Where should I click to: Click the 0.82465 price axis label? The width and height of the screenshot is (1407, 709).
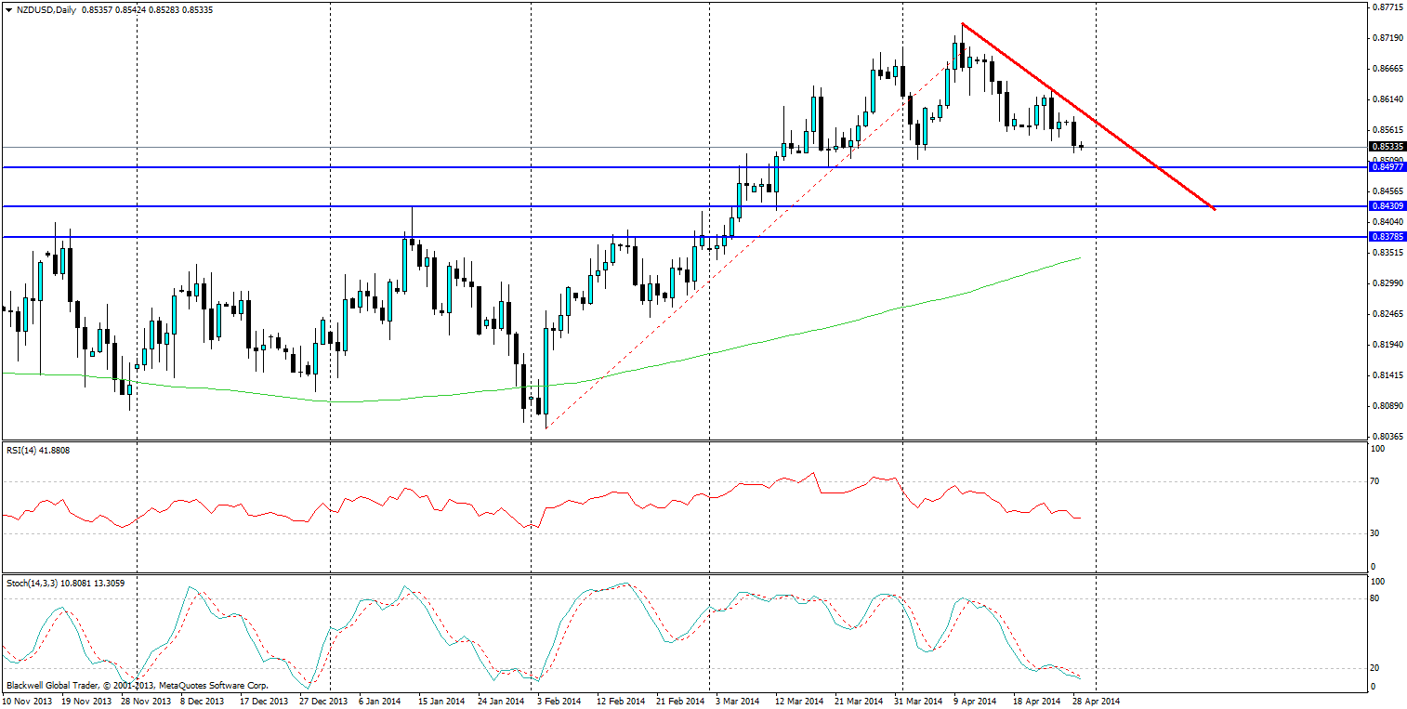tap(1387, 314)
